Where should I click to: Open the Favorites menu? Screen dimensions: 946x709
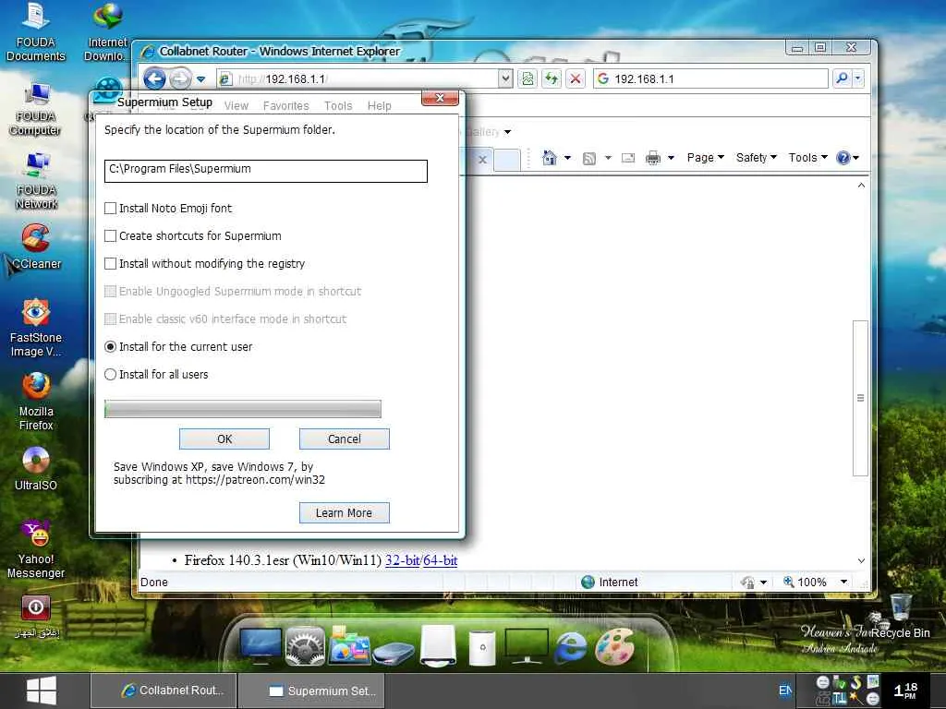[285, 105]
